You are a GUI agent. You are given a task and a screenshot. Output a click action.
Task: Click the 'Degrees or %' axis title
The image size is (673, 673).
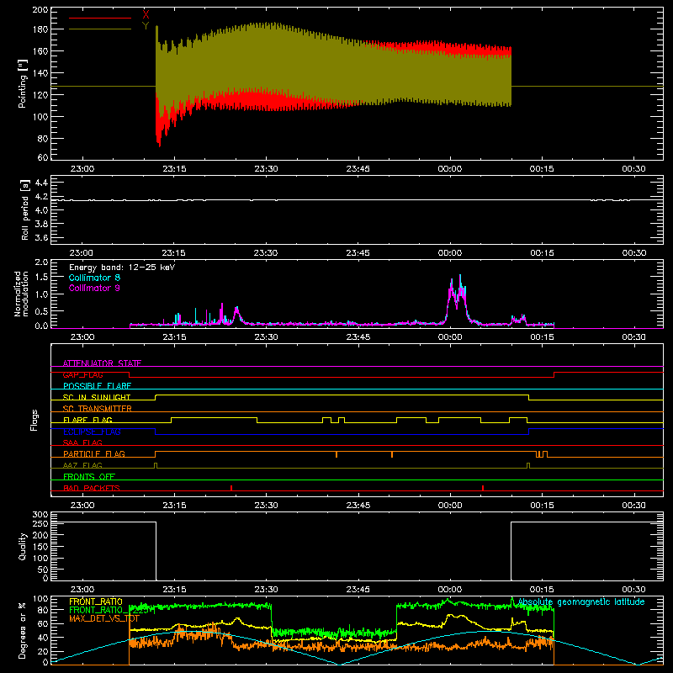point(23,630)
